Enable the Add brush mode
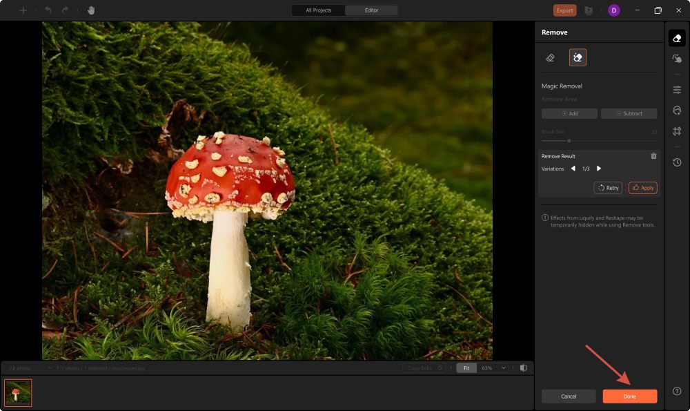This screenshot has height=411, width=690. click(x=569, y=113)
